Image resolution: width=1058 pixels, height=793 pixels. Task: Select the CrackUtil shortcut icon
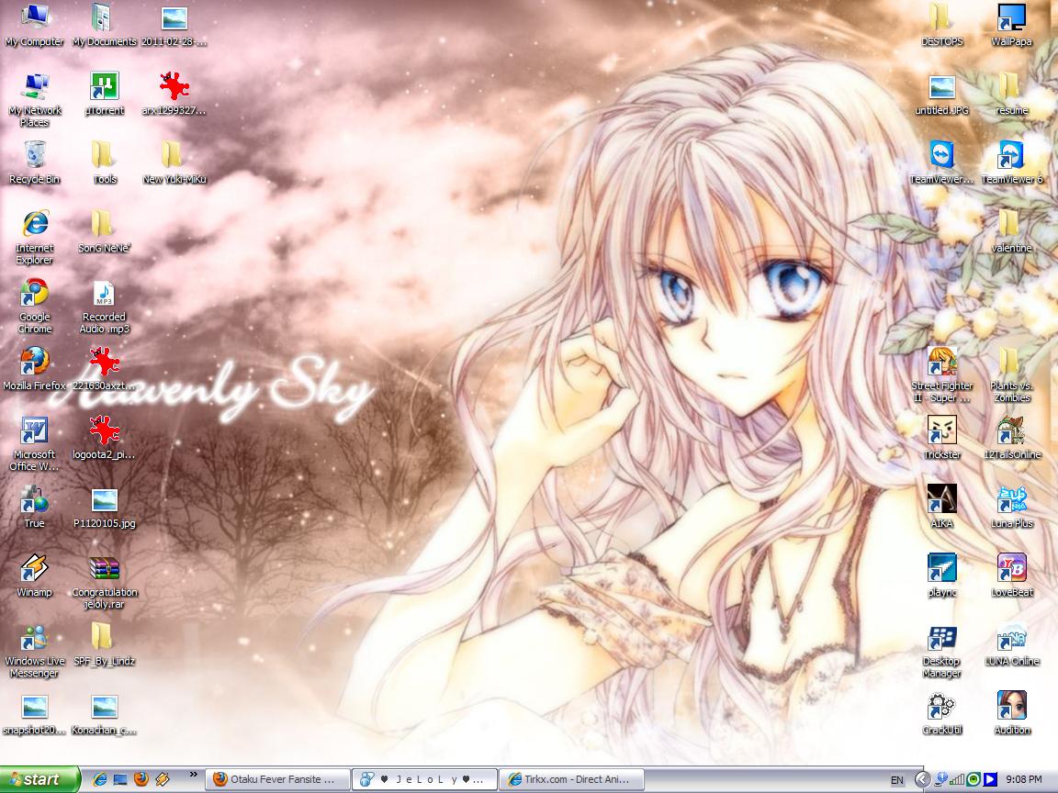click(942, 713)
